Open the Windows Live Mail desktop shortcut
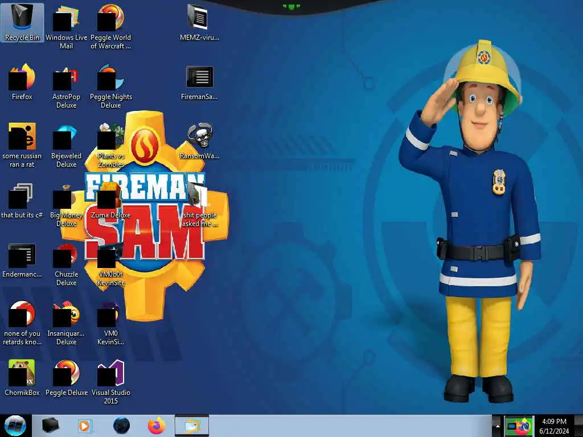Screen dimensions: 583x437 point(66,27)
